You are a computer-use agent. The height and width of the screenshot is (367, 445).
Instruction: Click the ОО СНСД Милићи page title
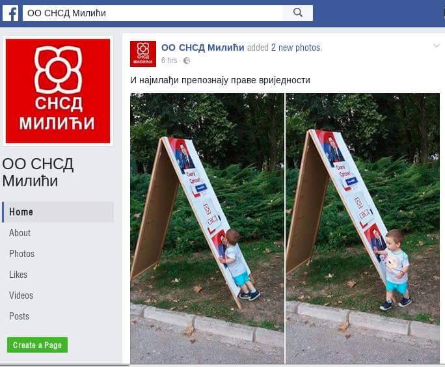pyautogui.click(x=38, y=172)
